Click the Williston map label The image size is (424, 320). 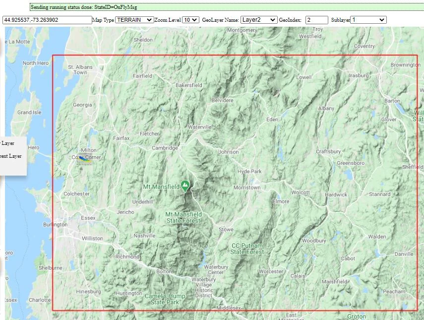(92, 238)
